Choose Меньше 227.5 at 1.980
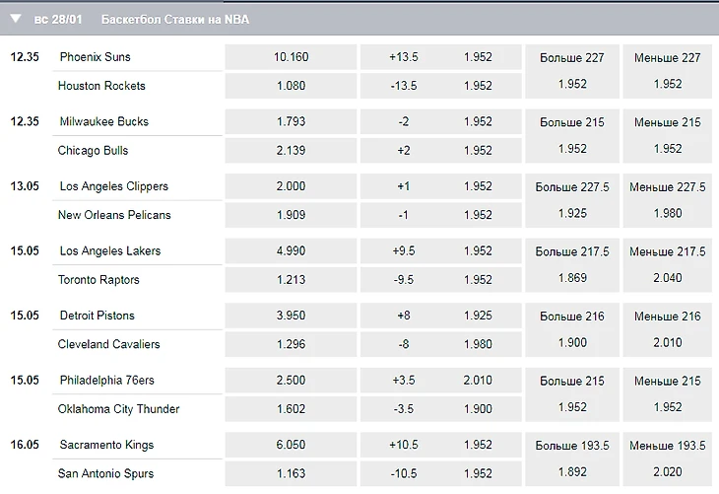Image resolution: width=719 pixels, height=494 pixels. point(667,200)
